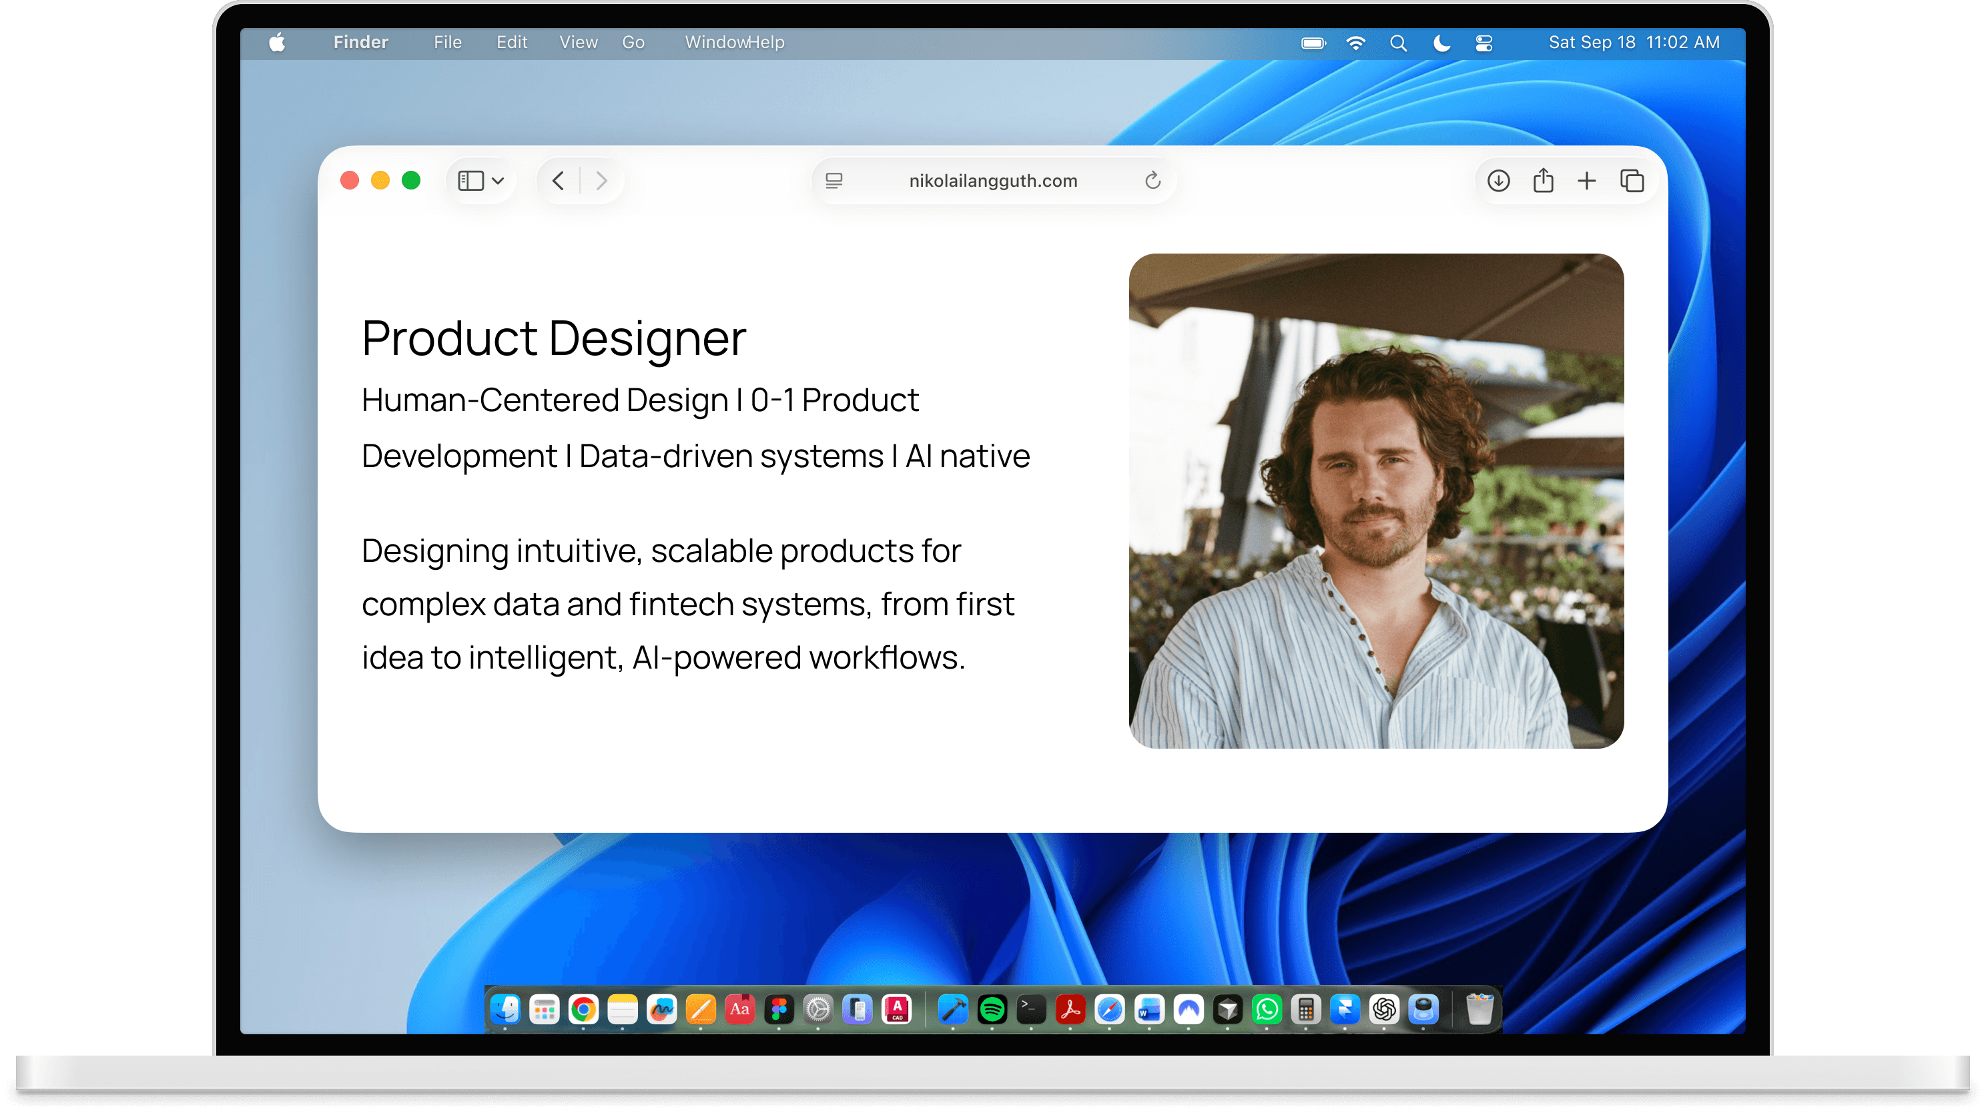The width and height of the screenshot is (1986, 1109).
Task: Launch Spotify from the dock
Action: point(992,1009)
